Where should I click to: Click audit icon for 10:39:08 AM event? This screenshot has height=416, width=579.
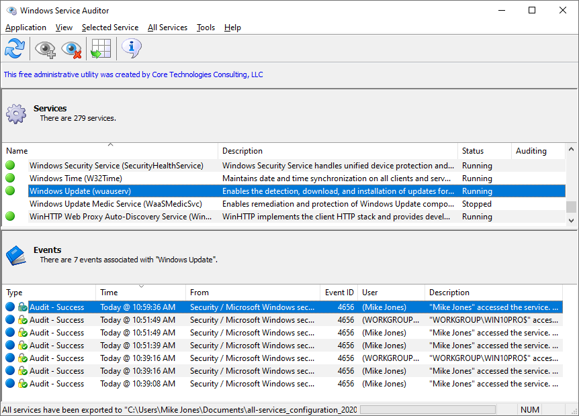[23, 384]
